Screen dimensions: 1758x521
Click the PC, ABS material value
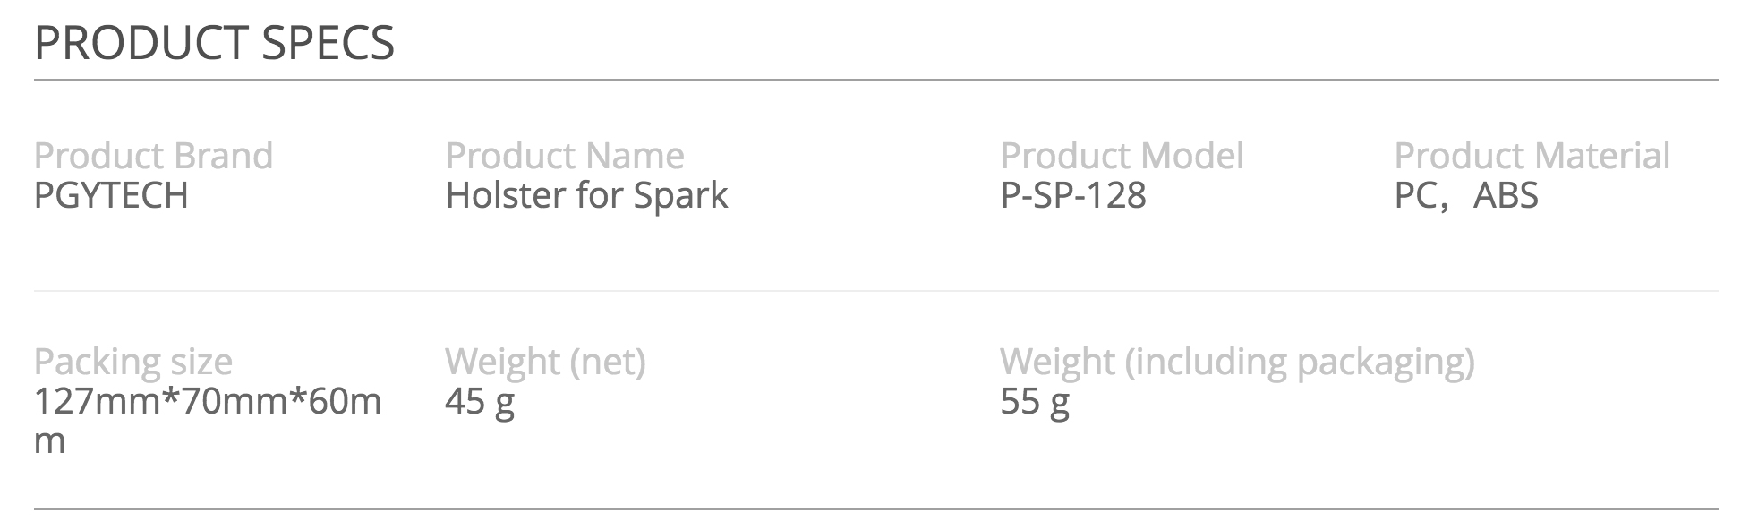pos(1466,195)
